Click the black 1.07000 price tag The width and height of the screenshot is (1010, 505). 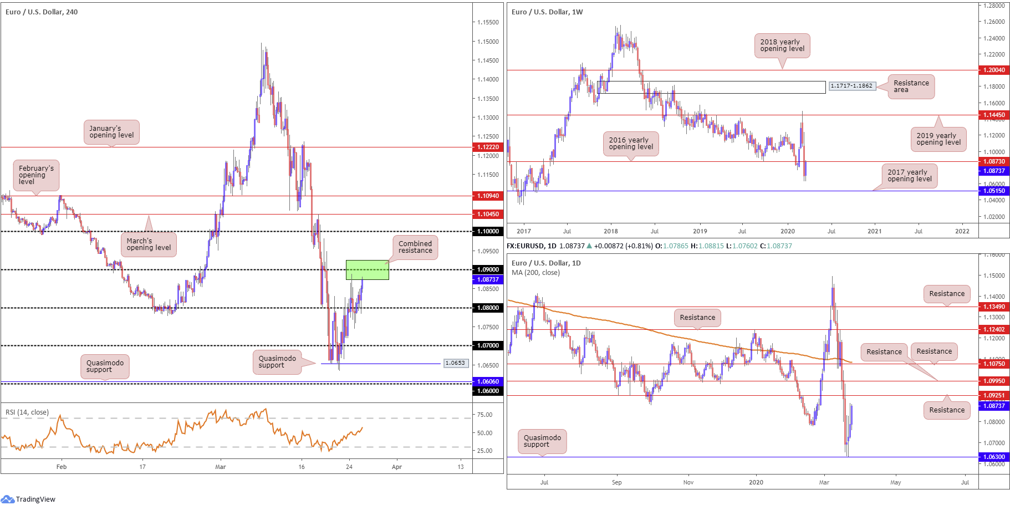coord(488,345)
